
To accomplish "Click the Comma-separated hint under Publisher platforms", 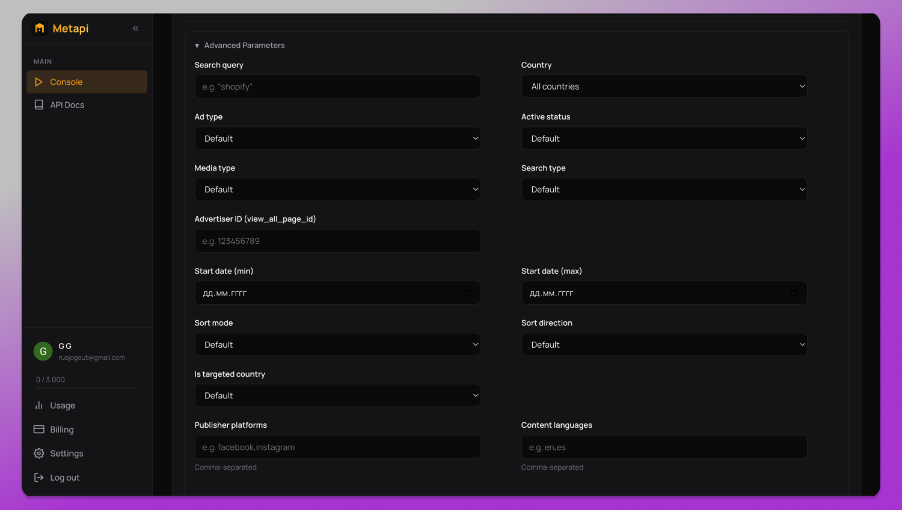I will coord(226,467).
